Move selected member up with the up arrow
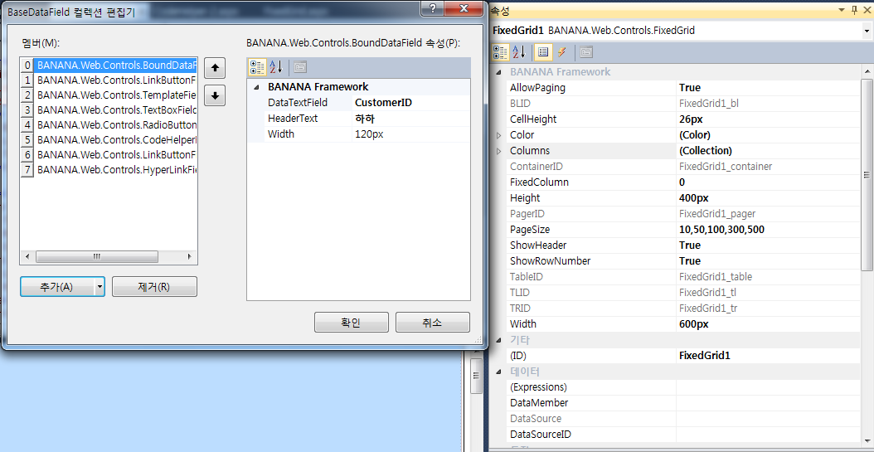This screenshot has width=874, height=452. (x=215, y=69)
